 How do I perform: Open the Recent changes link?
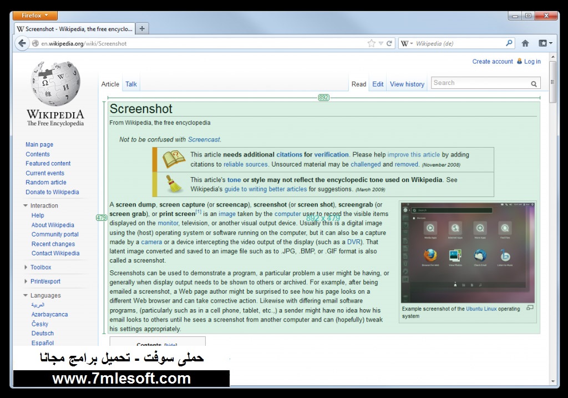click(x=53, y=244)
